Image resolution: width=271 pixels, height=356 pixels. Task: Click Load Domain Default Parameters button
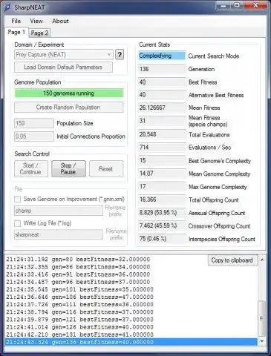click(63, 67)
